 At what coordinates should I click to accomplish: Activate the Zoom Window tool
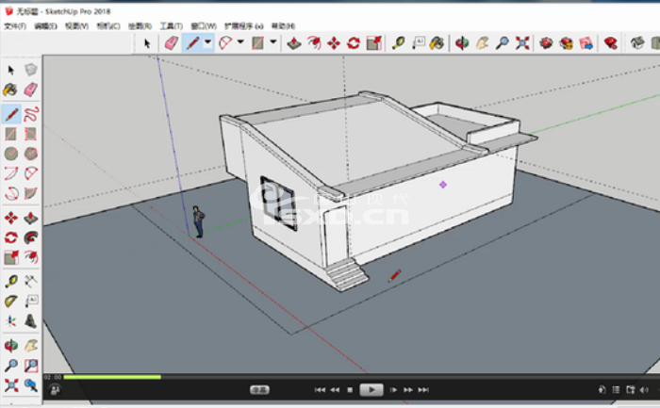31,365
